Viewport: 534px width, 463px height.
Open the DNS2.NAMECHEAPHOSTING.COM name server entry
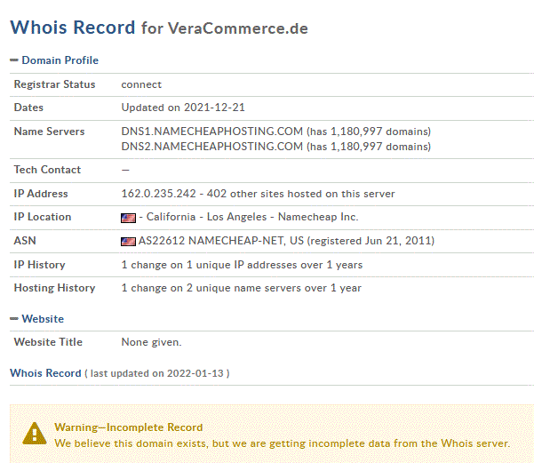(x=211, y=147)
